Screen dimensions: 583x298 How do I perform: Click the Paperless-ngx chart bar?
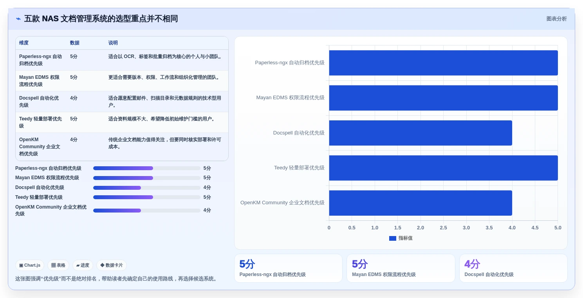pos(443,63)
